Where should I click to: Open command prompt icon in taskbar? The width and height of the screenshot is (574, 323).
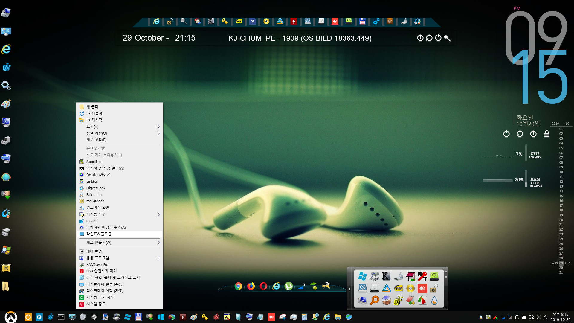61,317
